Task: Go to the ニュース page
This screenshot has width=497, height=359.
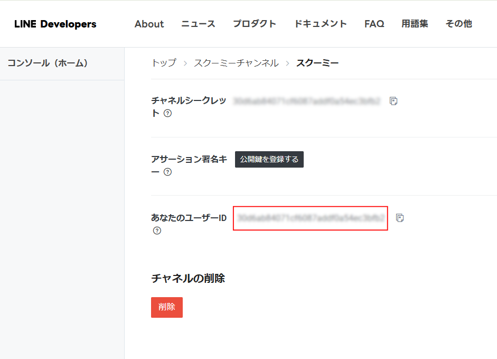Action: [x=198, y=24]
